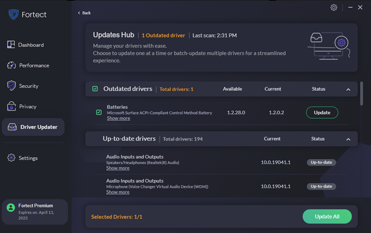Click the driver list vertical scrollbar

click(362, 95)
